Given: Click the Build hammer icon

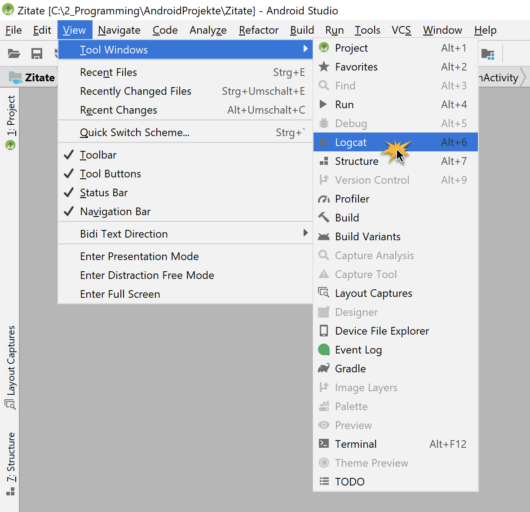Looking at the screenshot, I should [324, 217].
